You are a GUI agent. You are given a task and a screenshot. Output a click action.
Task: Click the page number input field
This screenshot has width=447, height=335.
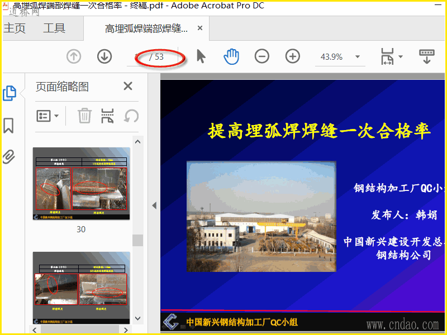(x=137, y=57)
